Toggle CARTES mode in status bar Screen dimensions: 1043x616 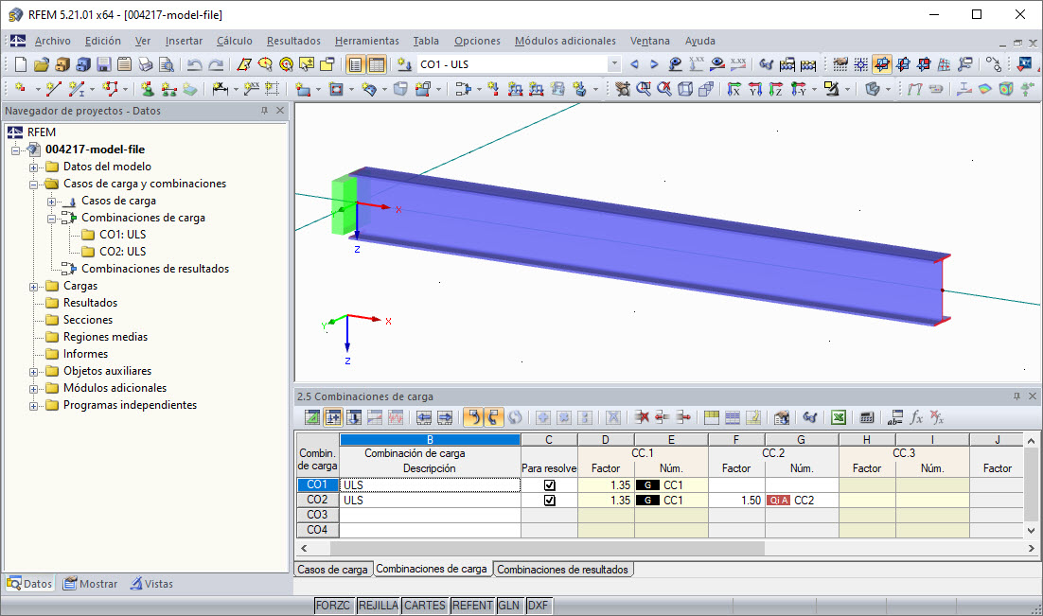[424, 606]
